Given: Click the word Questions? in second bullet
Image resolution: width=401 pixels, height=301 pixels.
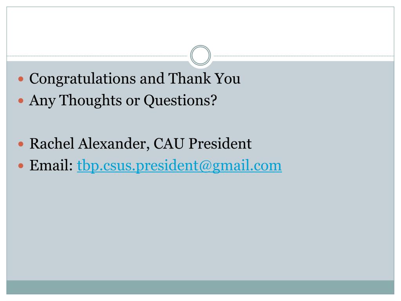Looking at the screenshot, I should 180,100.
